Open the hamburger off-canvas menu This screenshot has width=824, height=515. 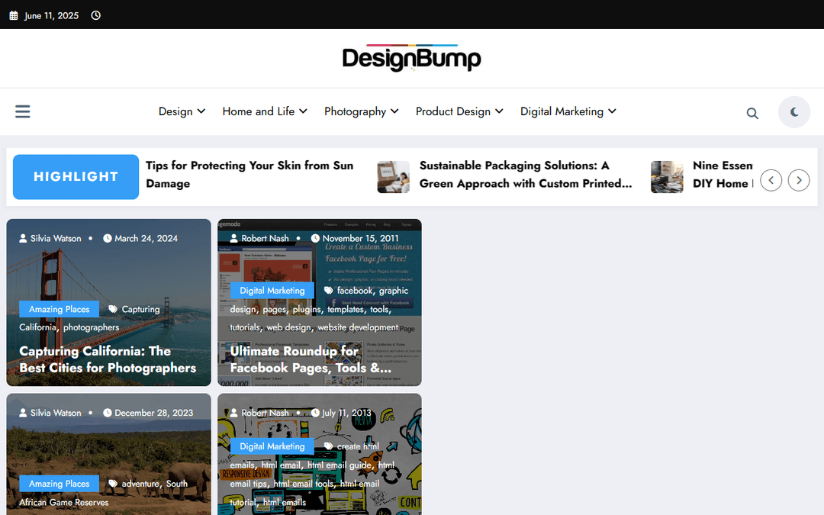click(x=23, y=111)
